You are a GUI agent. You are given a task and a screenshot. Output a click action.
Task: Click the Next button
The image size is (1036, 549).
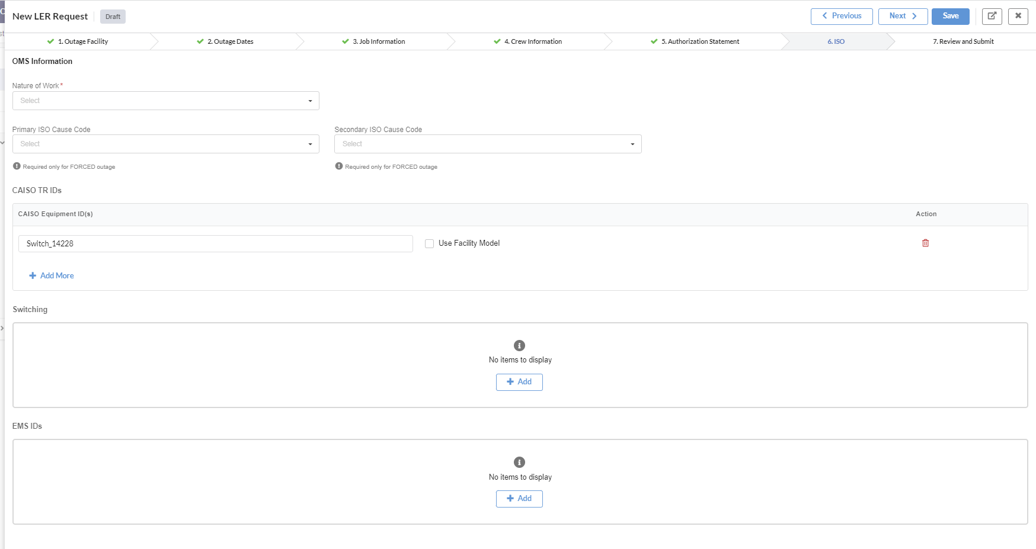click(x=903, y=16)
